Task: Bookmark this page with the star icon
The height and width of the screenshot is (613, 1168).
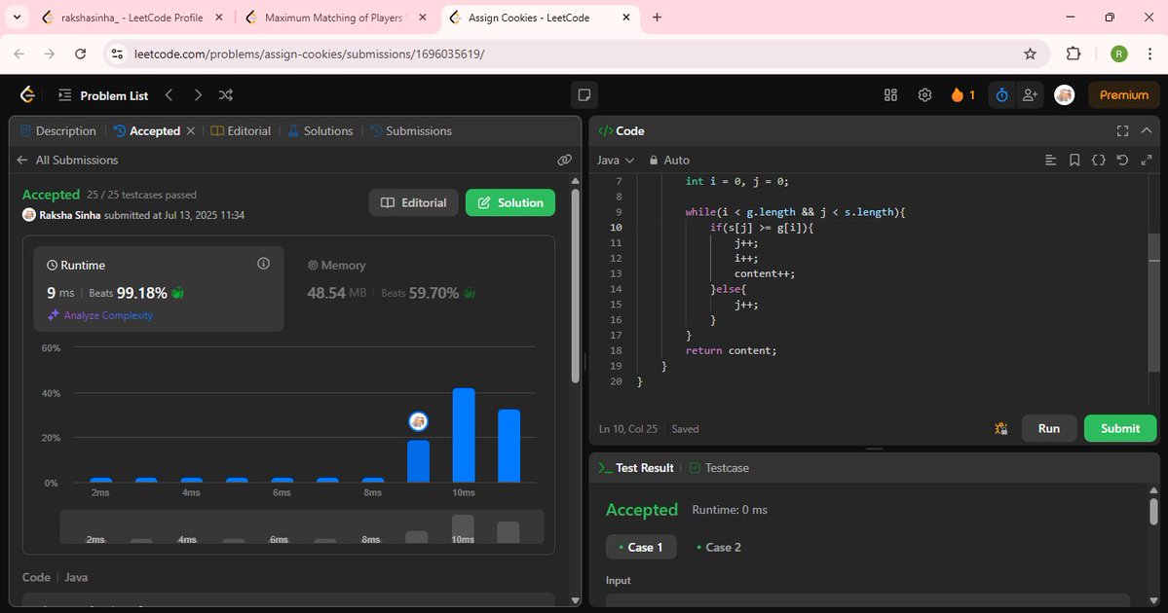Action: (x=1031, y=54)
